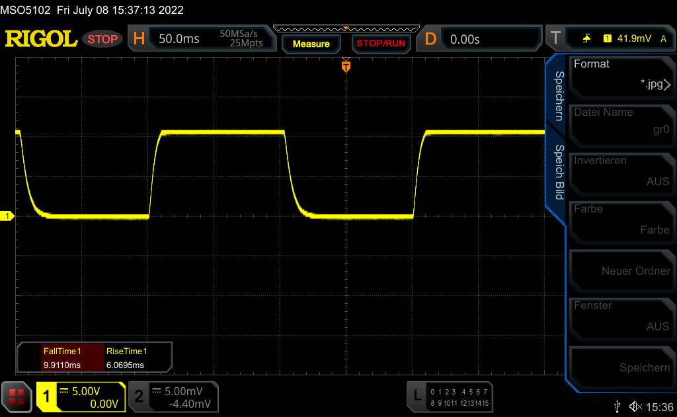This screenshot has width=677, height=417.
Task: Click the 50MSa/s sample rate text
Action: pos(238,33)
